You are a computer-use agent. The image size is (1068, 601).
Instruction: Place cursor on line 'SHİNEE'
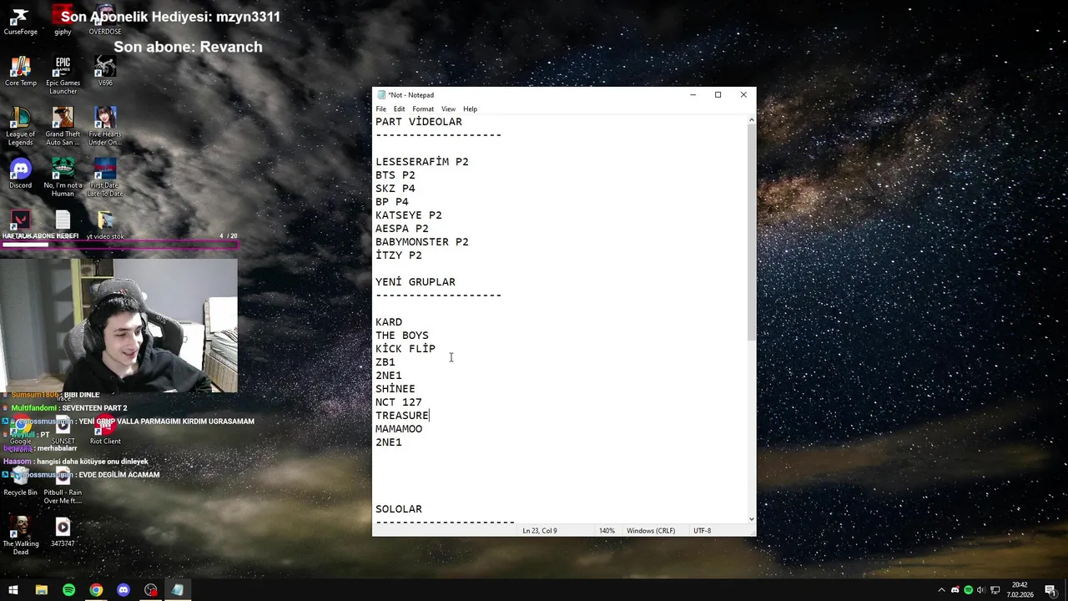click(395, 389)
